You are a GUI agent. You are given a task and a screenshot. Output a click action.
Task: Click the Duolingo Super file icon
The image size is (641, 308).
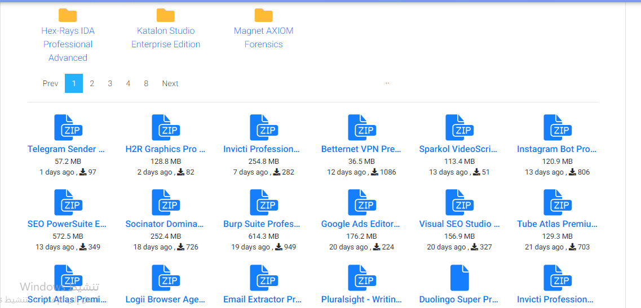459,277
